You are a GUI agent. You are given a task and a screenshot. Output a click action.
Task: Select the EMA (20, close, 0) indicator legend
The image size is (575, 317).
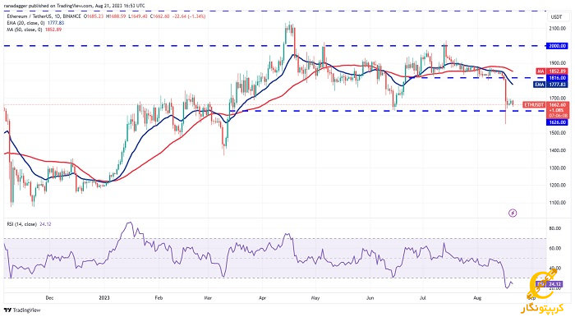click(35, 23)
